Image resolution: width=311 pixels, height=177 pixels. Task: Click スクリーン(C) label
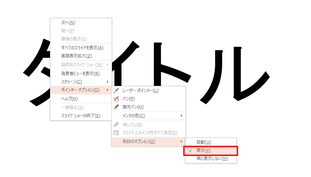pyautogui.click(x=72, y=82)
